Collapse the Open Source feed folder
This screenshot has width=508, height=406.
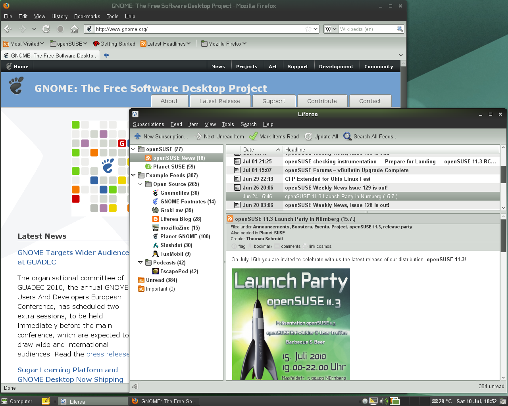pos(140,184)
